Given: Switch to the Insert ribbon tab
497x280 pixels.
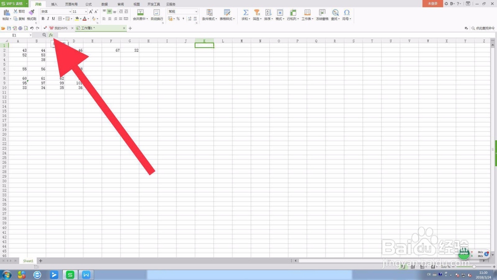Looking at the screenshot, I should pyautogui.click(x=54, y=4).
